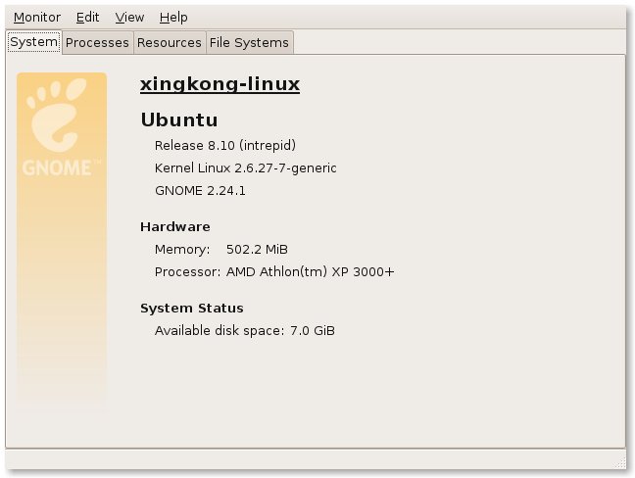Click the AMD Athlon(tm) XP 3000+ processor text
Image resolution: width=635 pixels, height=478 pixels.
coord(311,272)
